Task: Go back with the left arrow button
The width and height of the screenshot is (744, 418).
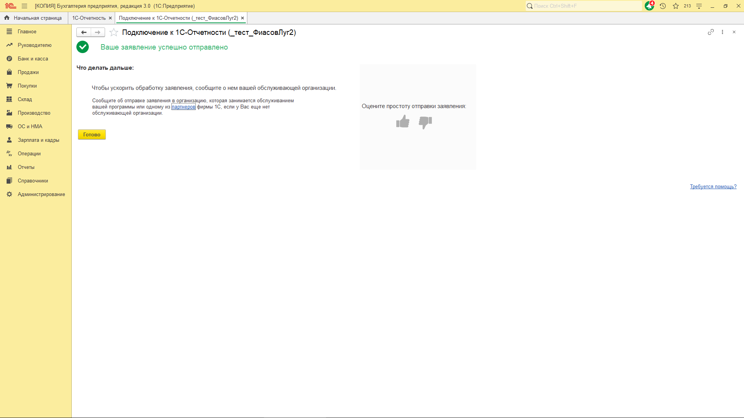Action: pyautogui.click(x=84, y=32)
